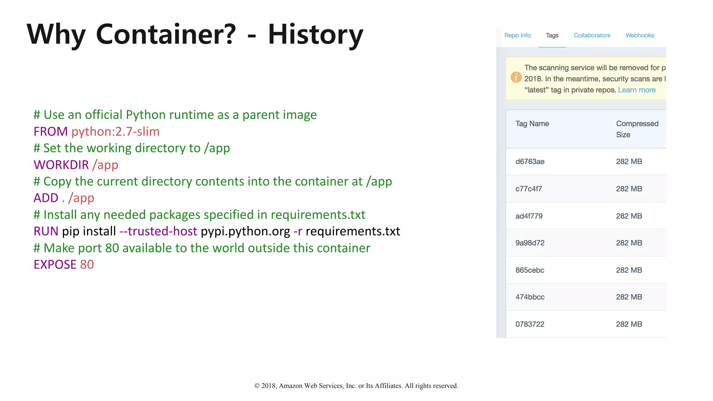
Task: Click the Learn more link
Action: pyautogui.click(x=636, y=90)
